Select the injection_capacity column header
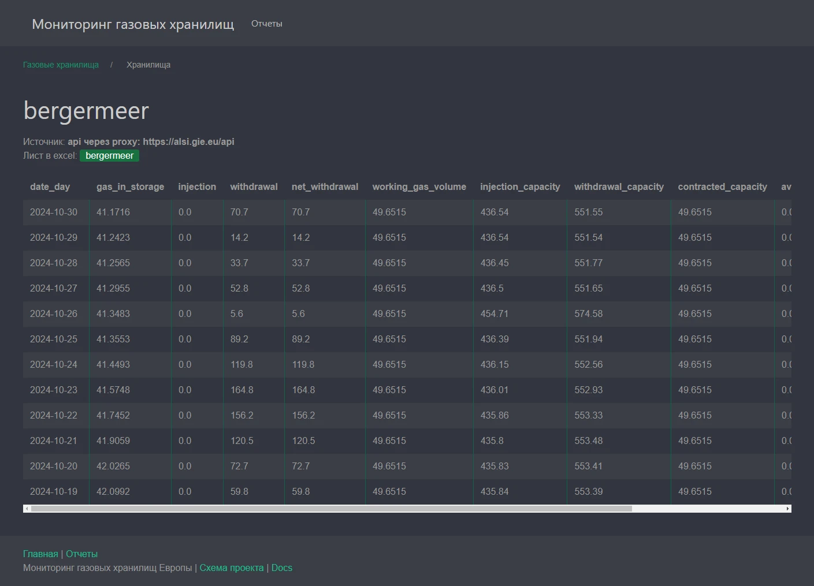The height and width of the screenshot is (586, 814). [520, 186]
